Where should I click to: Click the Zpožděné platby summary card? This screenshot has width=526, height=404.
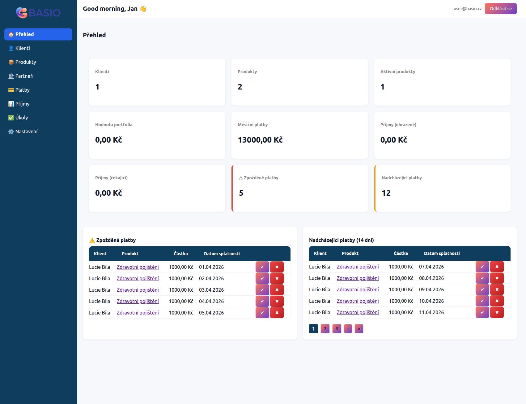point(299,188)
